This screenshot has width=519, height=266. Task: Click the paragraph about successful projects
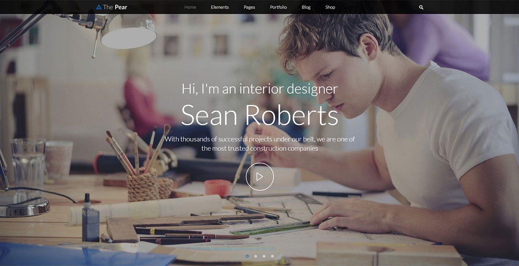[260, 144]
